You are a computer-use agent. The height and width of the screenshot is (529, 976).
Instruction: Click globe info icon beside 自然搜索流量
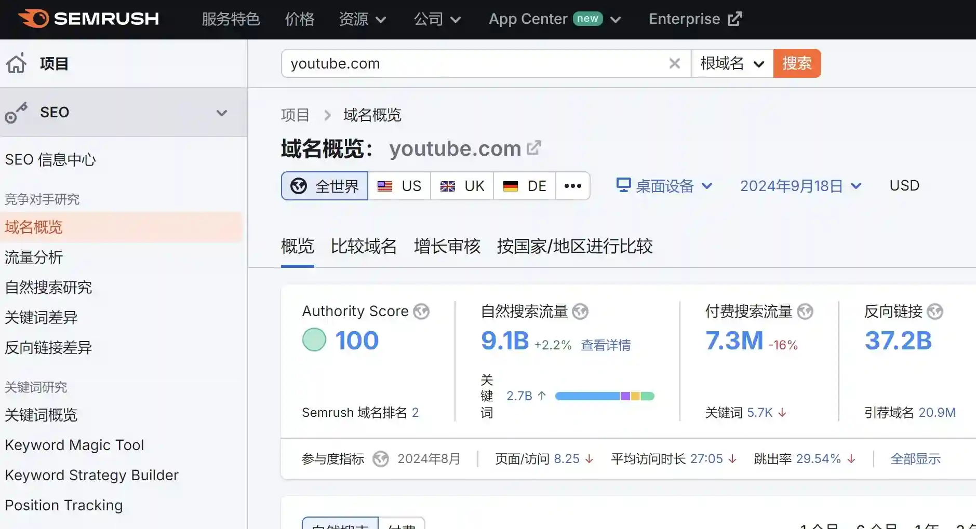[x=580, y=311]
